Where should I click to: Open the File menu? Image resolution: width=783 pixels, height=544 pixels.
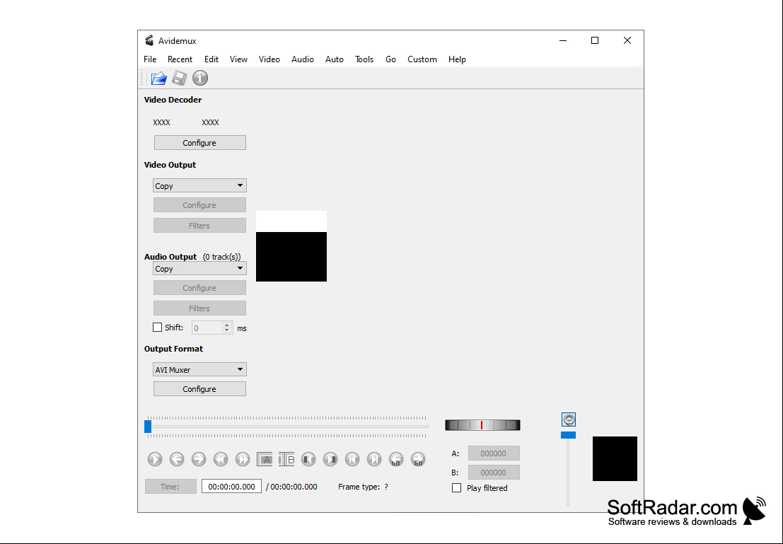[150, 59]
